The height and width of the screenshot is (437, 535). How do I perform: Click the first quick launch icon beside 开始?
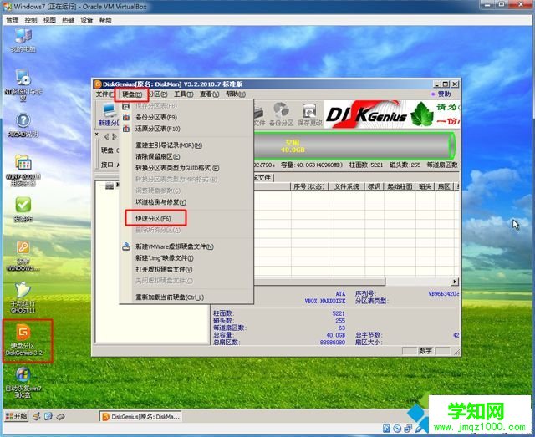[x=37, y=416]
